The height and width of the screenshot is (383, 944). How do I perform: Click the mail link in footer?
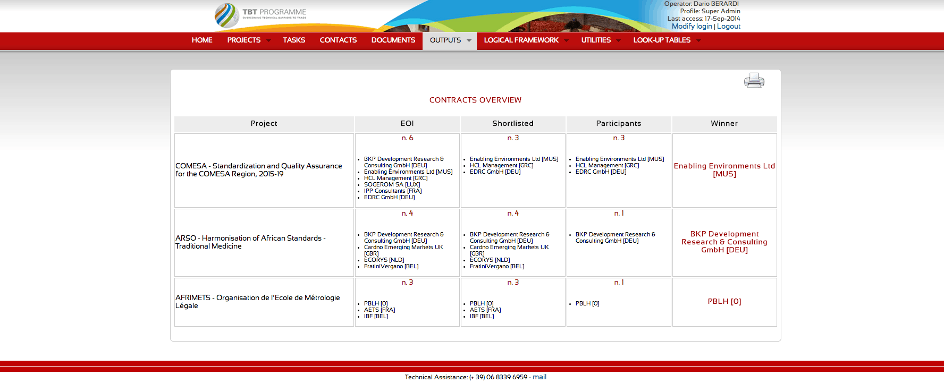point(540,377)
